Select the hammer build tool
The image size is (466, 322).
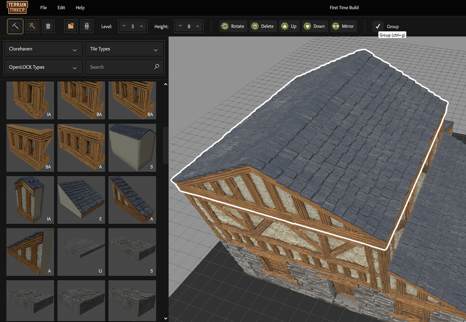click(x=15, y=26)
